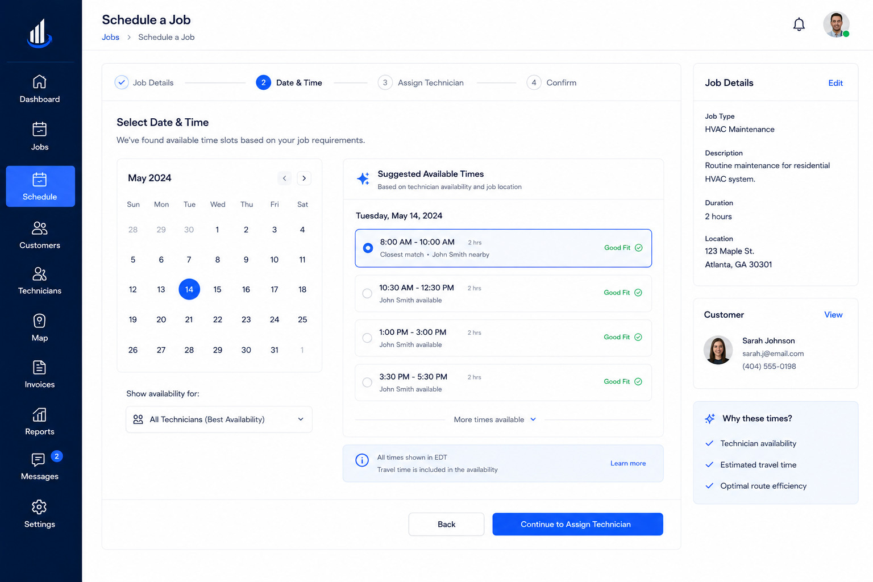Open All Technicians availability dropdown
This screenshot has height=582, width=873.
(219, 419)
